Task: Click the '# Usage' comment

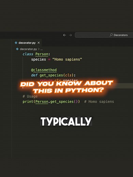Action: click(x=30, y=96)
